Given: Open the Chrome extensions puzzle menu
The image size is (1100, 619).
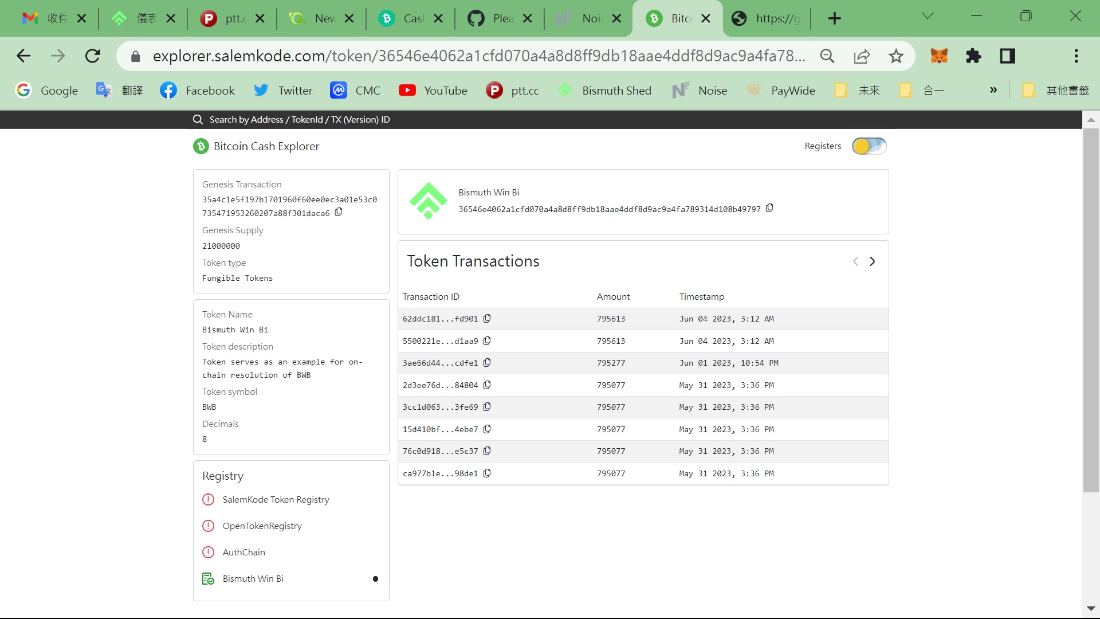Looking at the screenshot, I should pos(973,56).
